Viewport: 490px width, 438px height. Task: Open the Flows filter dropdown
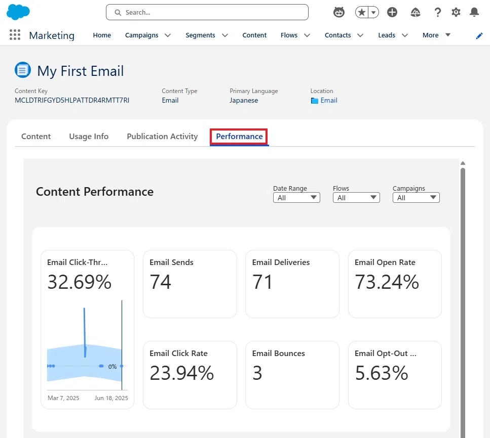[x=356, y=197]
